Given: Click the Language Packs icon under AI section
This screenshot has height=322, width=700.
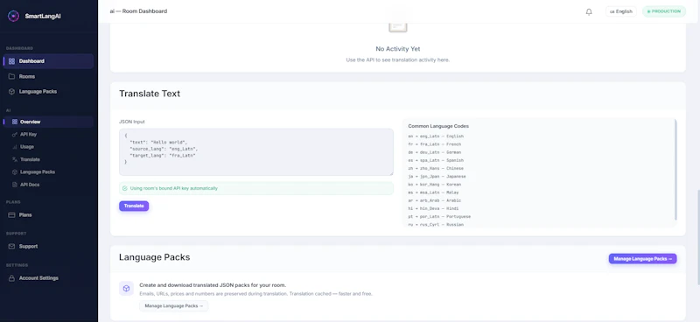Looking at the screenshot, I should (15, 172).
